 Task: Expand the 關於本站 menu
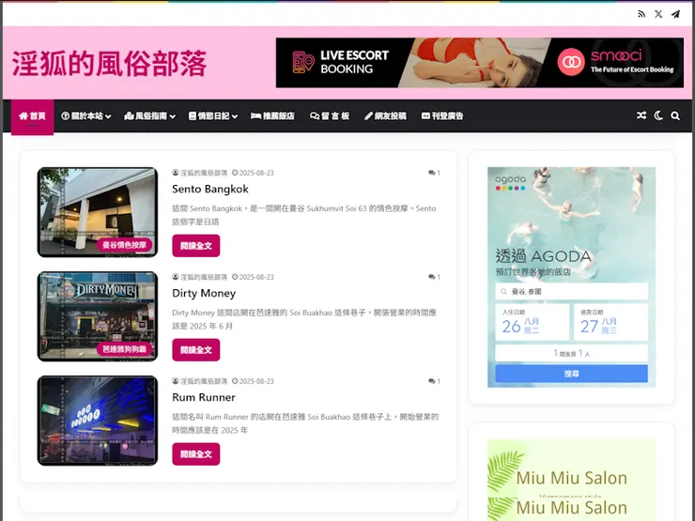click(x=86, y=116)
